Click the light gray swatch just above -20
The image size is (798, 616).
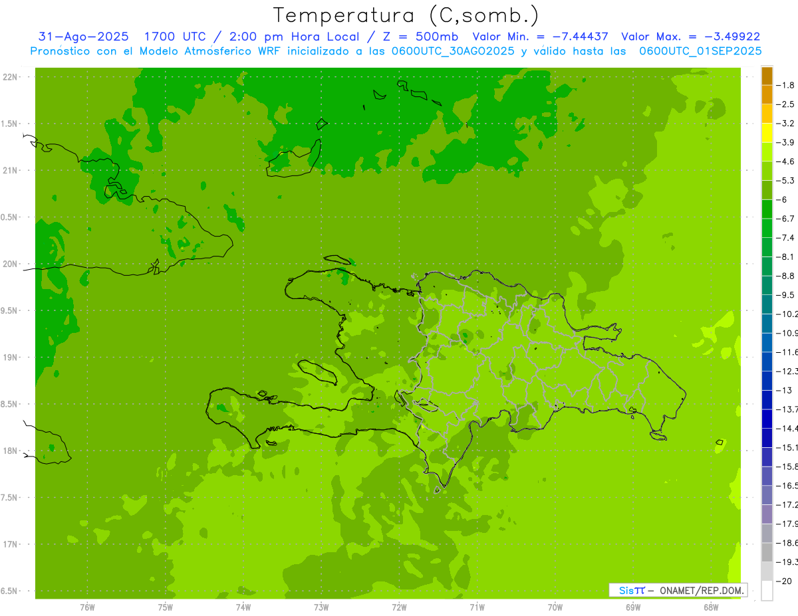pos(767,571)
